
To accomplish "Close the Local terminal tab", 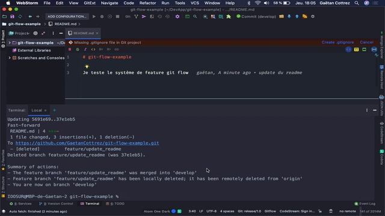I will click(x=45, y=110).
